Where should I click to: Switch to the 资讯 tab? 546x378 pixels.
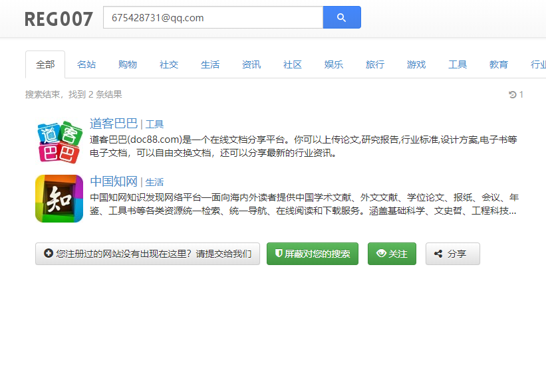(251, 64)
